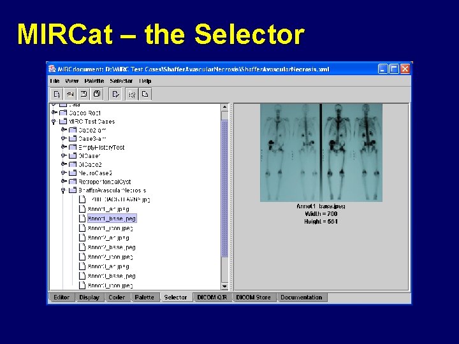Switch to the Palette tab at the bottom
Screen dimensions: 459x344
tap(144, 297)
